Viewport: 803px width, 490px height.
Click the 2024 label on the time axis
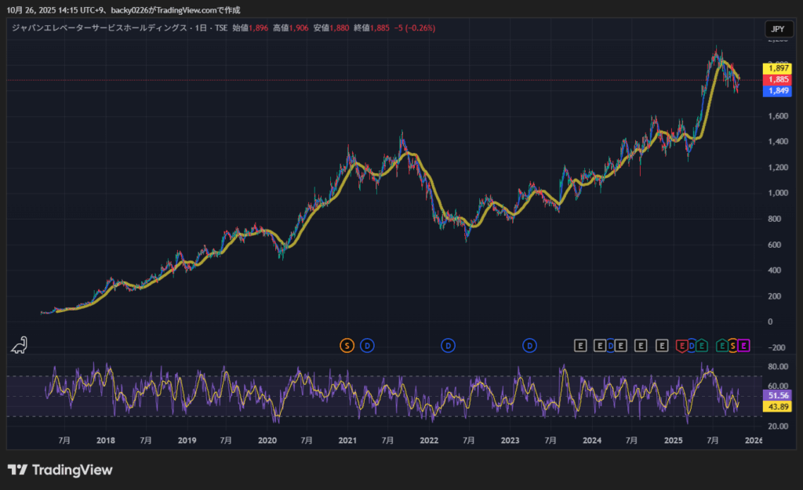[x=592, y=441]
